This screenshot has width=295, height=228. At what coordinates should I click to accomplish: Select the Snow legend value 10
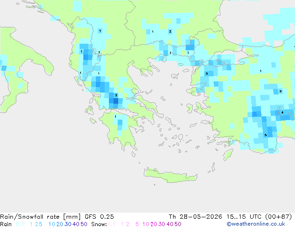pyautogui.click(x=146, y=224)
